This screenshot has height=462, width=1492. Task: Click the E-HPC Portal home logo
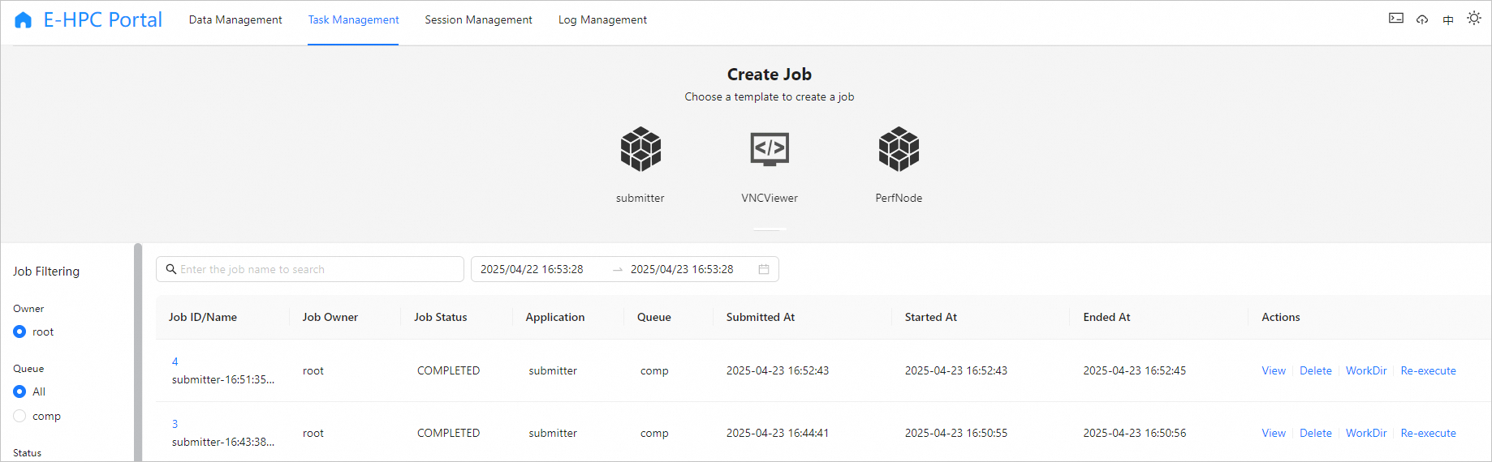pos(24,20)
